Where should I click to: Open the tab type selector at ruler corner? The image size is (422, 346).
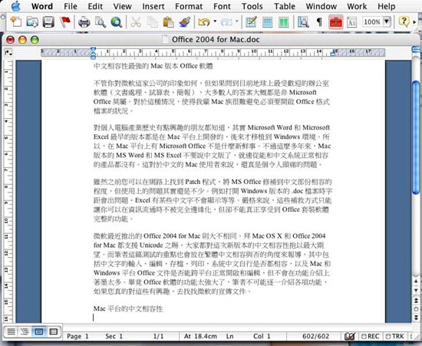point(8,52)
